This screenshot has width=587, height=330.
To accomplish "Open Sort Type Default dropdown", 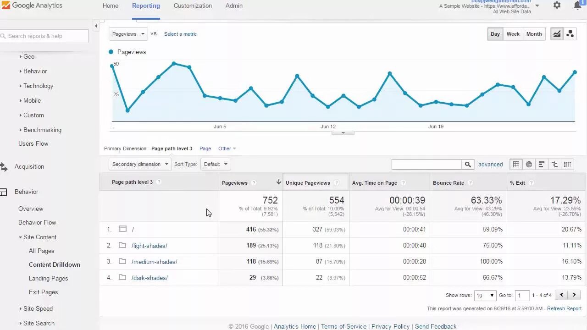I will coord(215,164).
